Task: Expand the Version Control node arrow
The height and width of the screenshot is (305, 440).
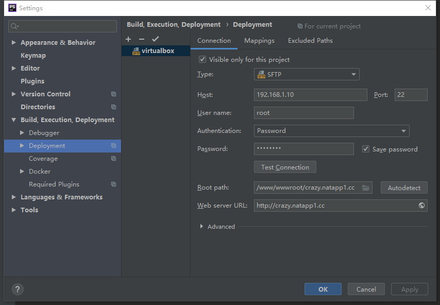Action: [13, 94]
